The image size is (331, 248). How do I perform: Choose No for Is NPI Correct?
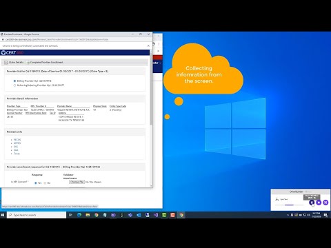45,183
